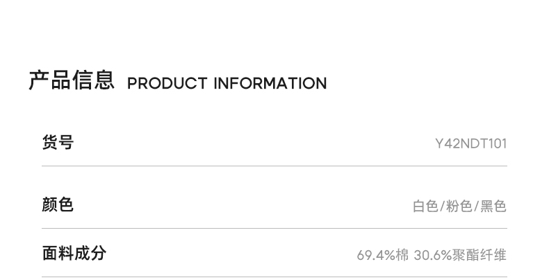This screenshot has height=280, width=549.
Task: Click the slash between 粉色 and 黑色
Action: 476,207
